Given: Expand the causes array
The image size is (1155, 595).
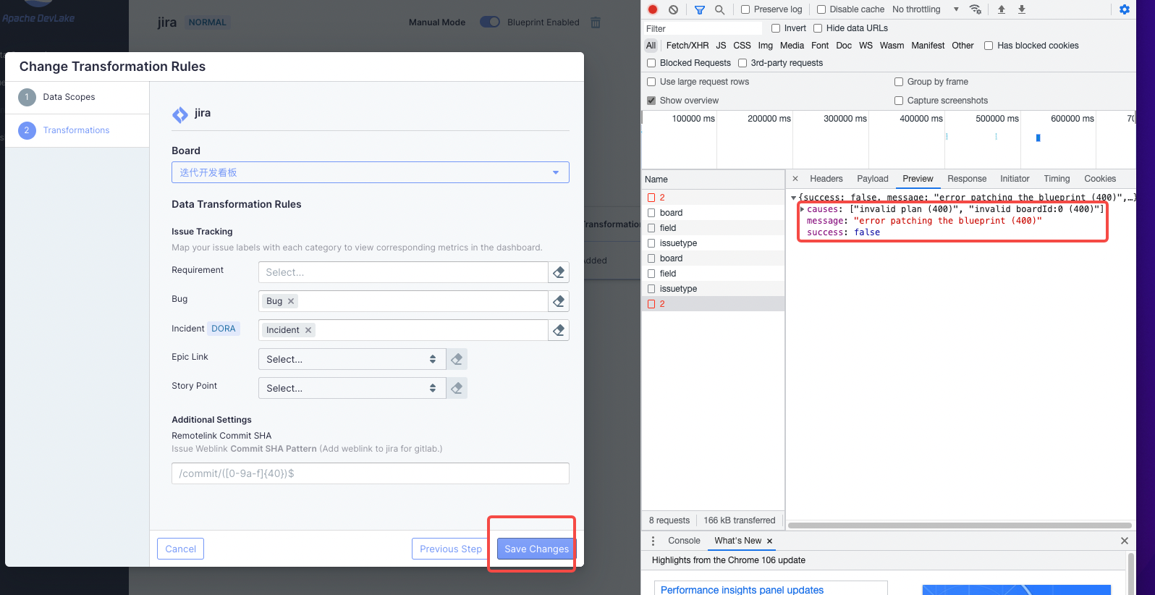Looking at the screenshot, I should [x=802, y=209].
